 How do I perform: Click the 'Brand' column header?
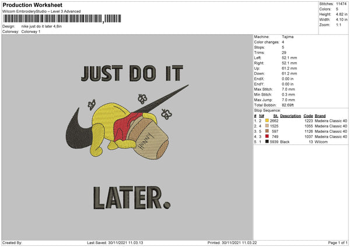[320, 116]
